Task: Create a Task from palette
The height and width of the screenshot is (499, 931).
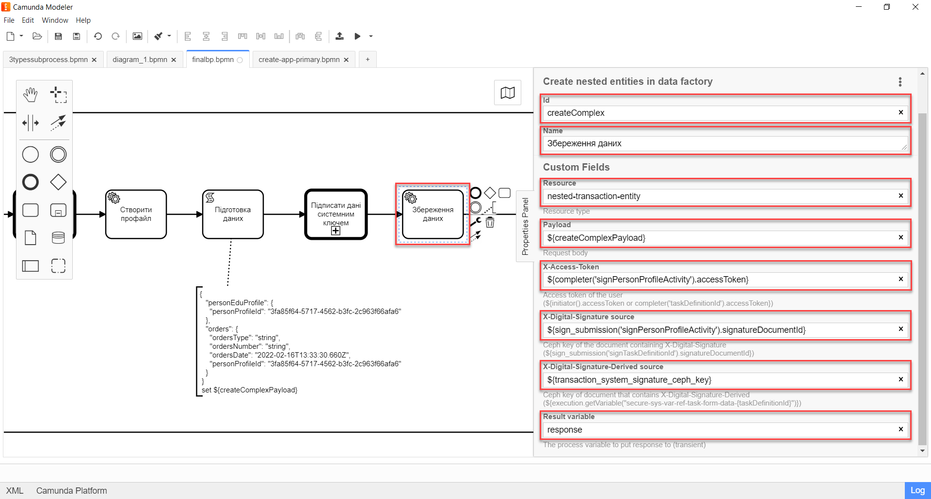Action: 31,210
